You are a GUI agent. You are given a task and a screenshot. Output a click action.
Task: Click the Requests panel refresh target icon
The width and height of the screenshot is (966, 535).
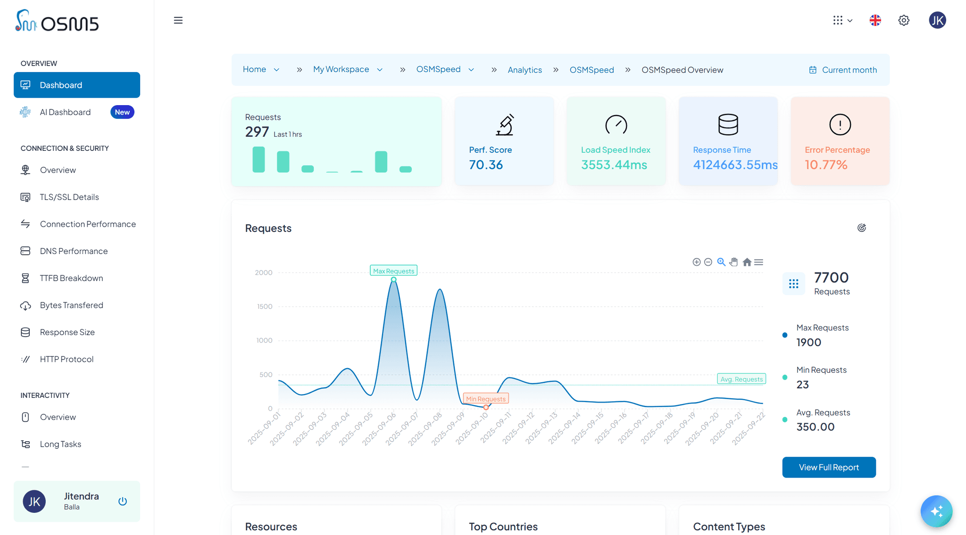click(x=861, y=228)
